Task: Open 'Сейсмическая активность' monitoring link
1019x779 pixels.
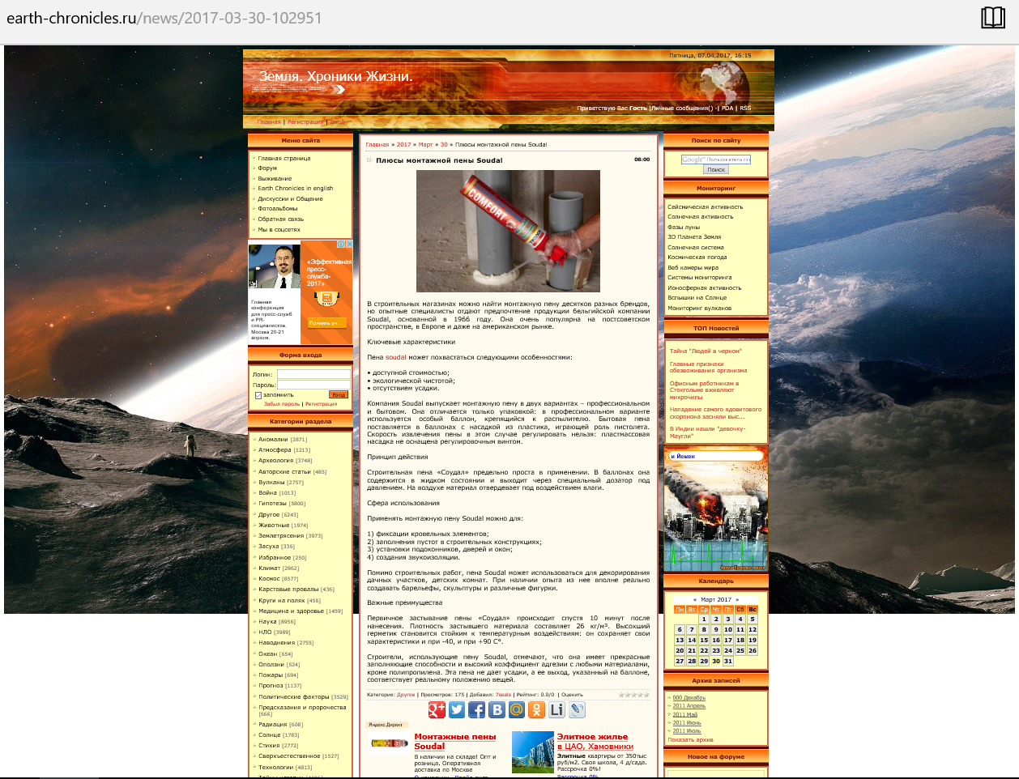Action: (x=705, y=207)
